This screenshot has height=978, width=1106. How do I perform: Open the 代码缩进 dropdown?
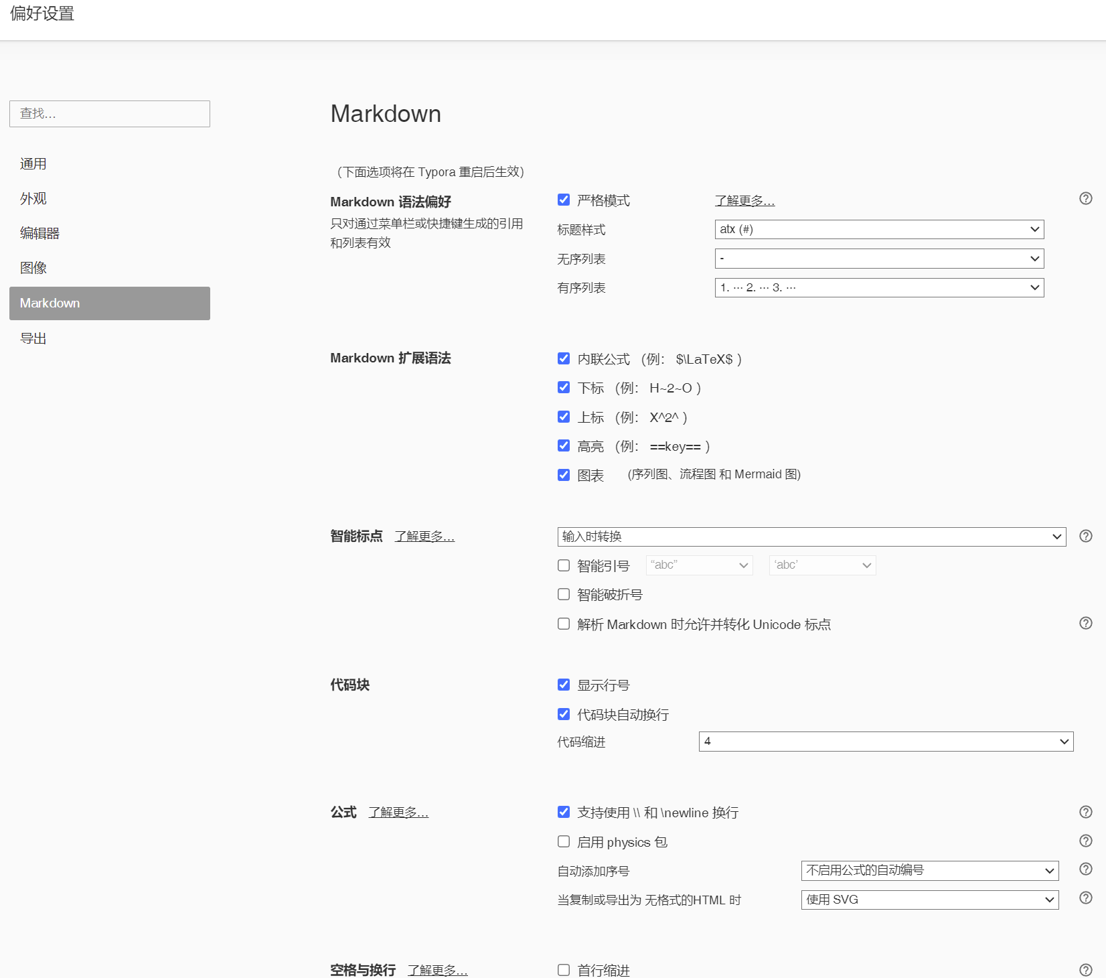(885, 742)
